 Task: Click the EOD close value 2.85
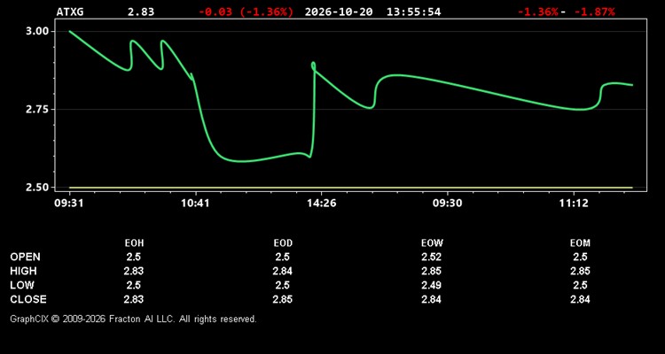(x=283, y=299)
